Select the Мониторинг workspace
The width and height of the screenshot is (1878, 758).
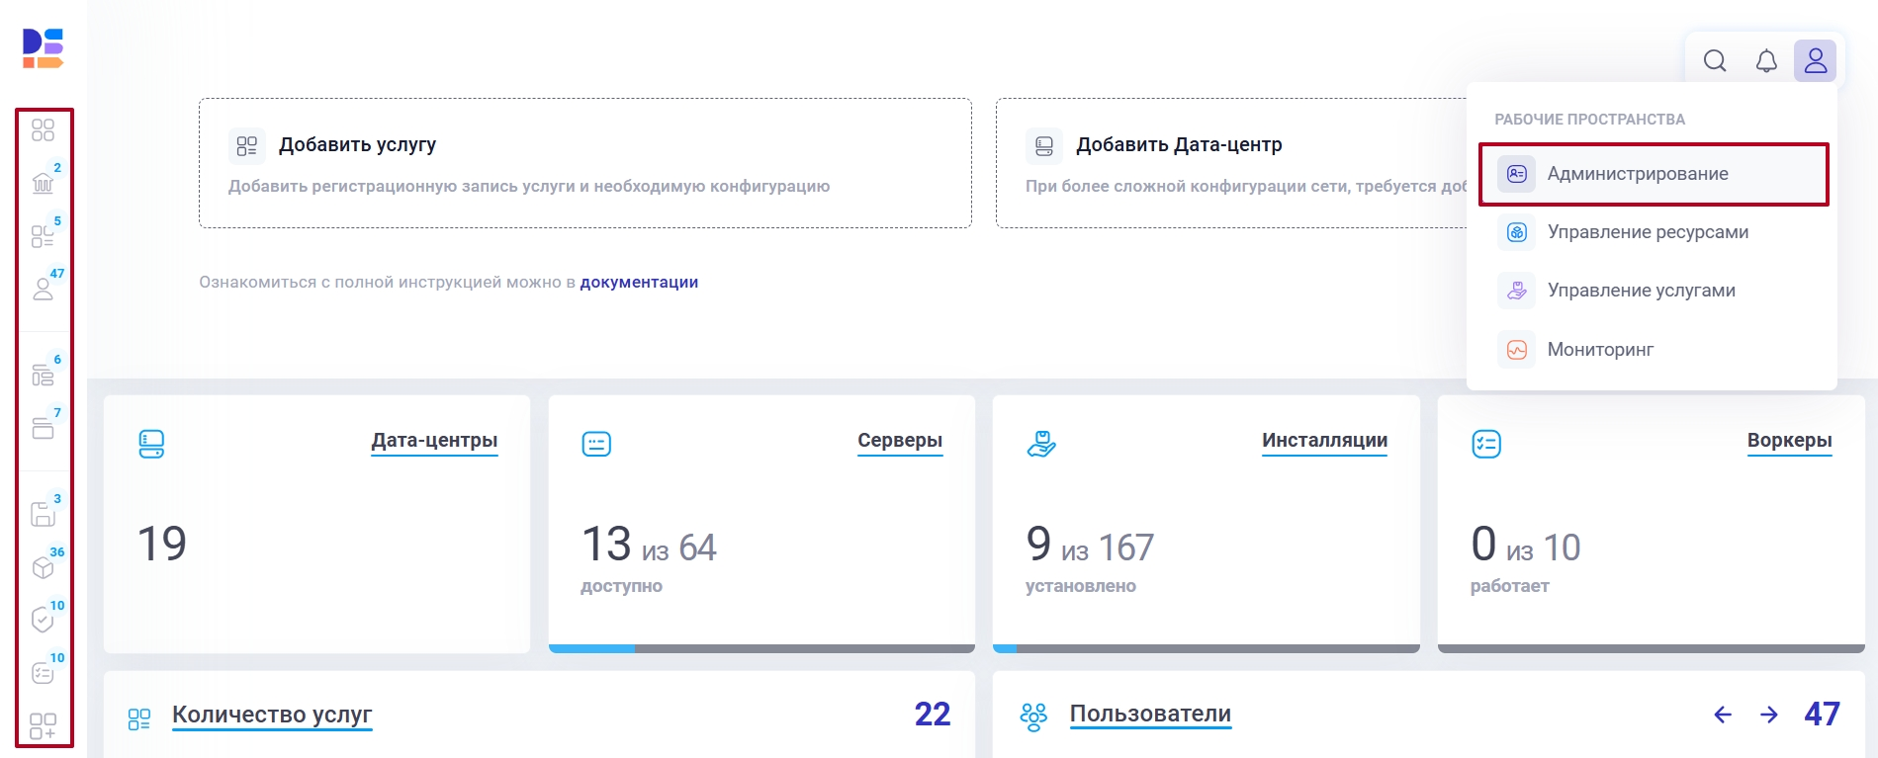pos(1652,350)
